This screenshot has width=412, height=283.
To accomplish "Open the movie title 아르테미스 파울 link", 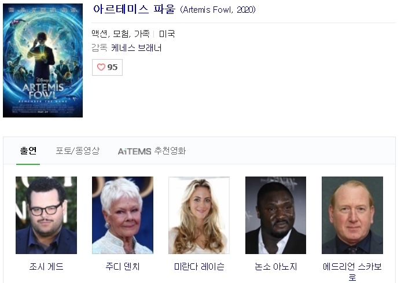I will [134, 9].
